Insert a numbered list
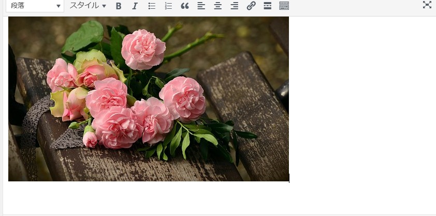Screen dimensions: 436x216 point(168,6)
